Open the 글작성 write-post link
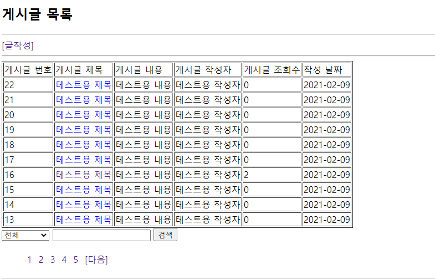 point(18,45)
